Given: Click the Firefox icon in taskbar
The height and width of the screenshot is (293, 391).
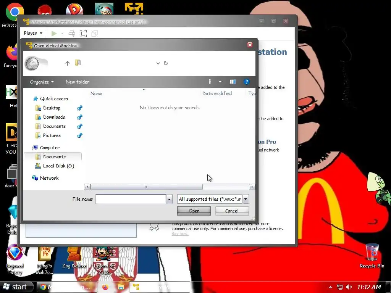Looking at the screenshot, I should point(105,287).
